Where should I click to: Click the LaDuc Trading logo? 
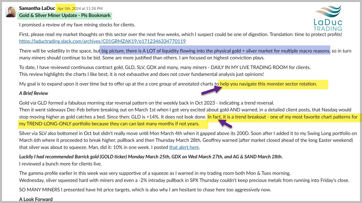pyautogui.click(x=328, y=18)
